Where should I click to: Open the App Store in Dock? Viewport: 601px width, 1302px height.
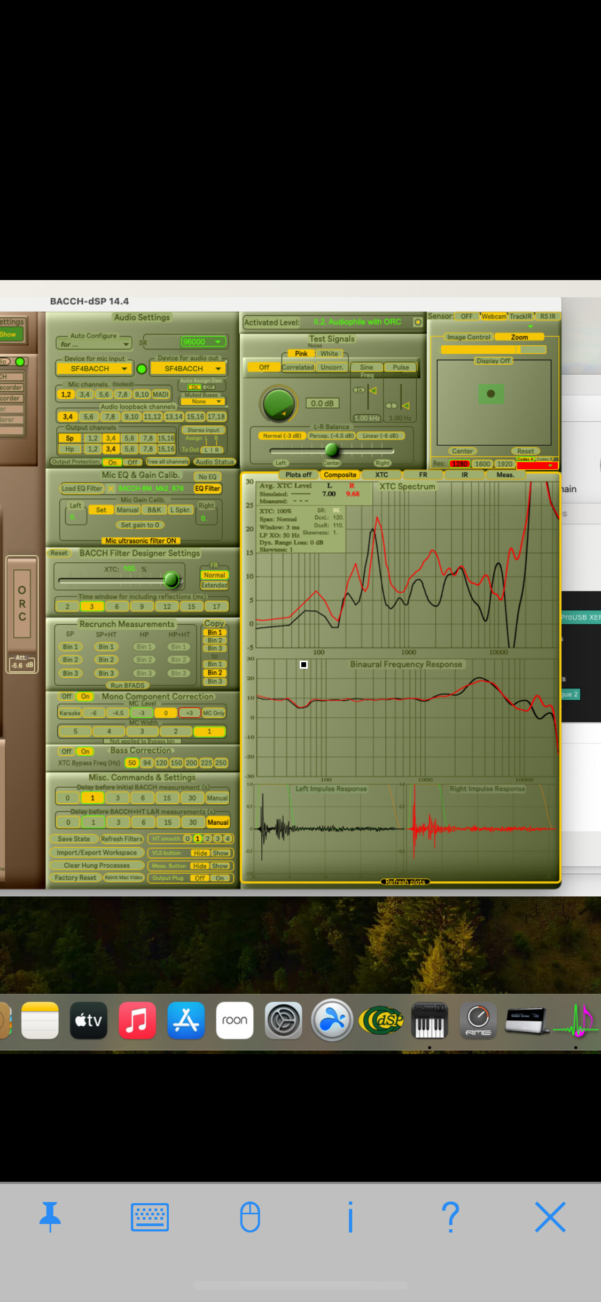coord(186,1020)
